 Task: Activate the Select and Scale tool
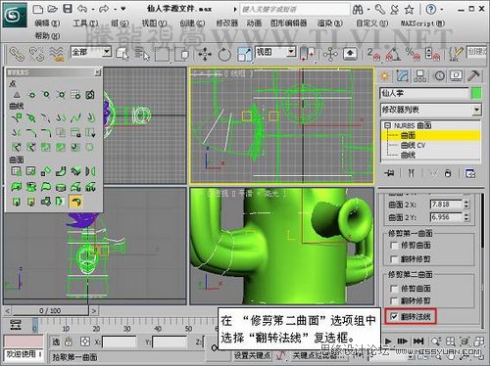[x=244, y=54]
